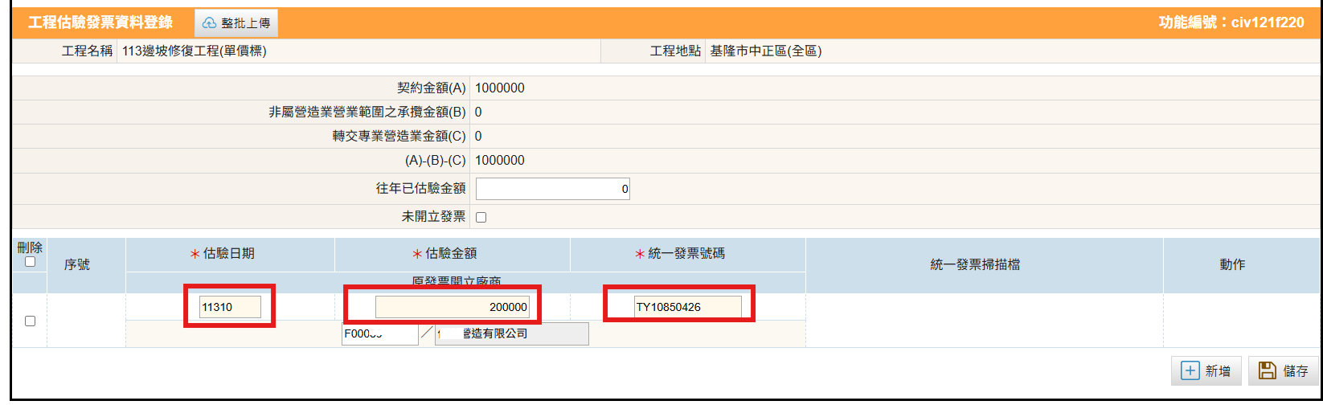Click the vendor code field starting with F000
This screenshot has width=1323, height=409.
coord(379,333)
